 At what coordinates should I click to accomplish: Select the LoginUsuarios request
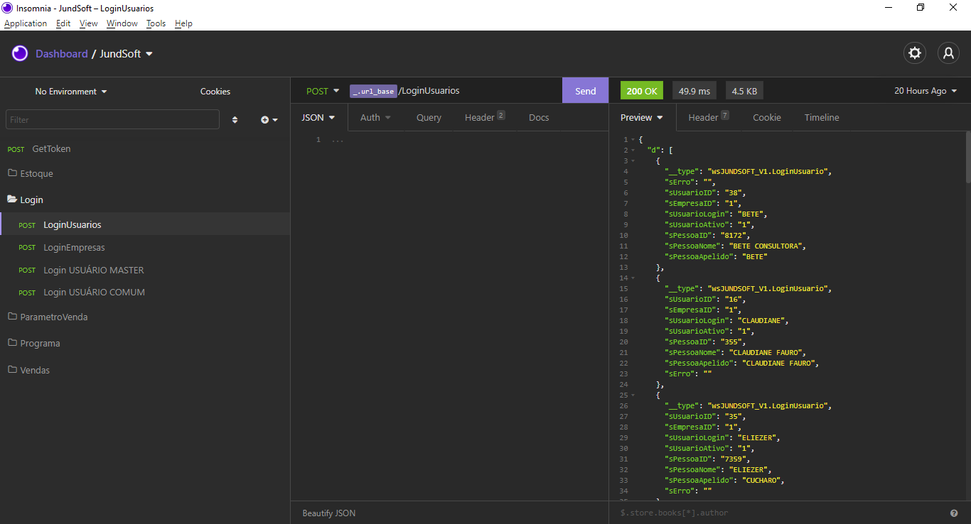pos(145,224)
